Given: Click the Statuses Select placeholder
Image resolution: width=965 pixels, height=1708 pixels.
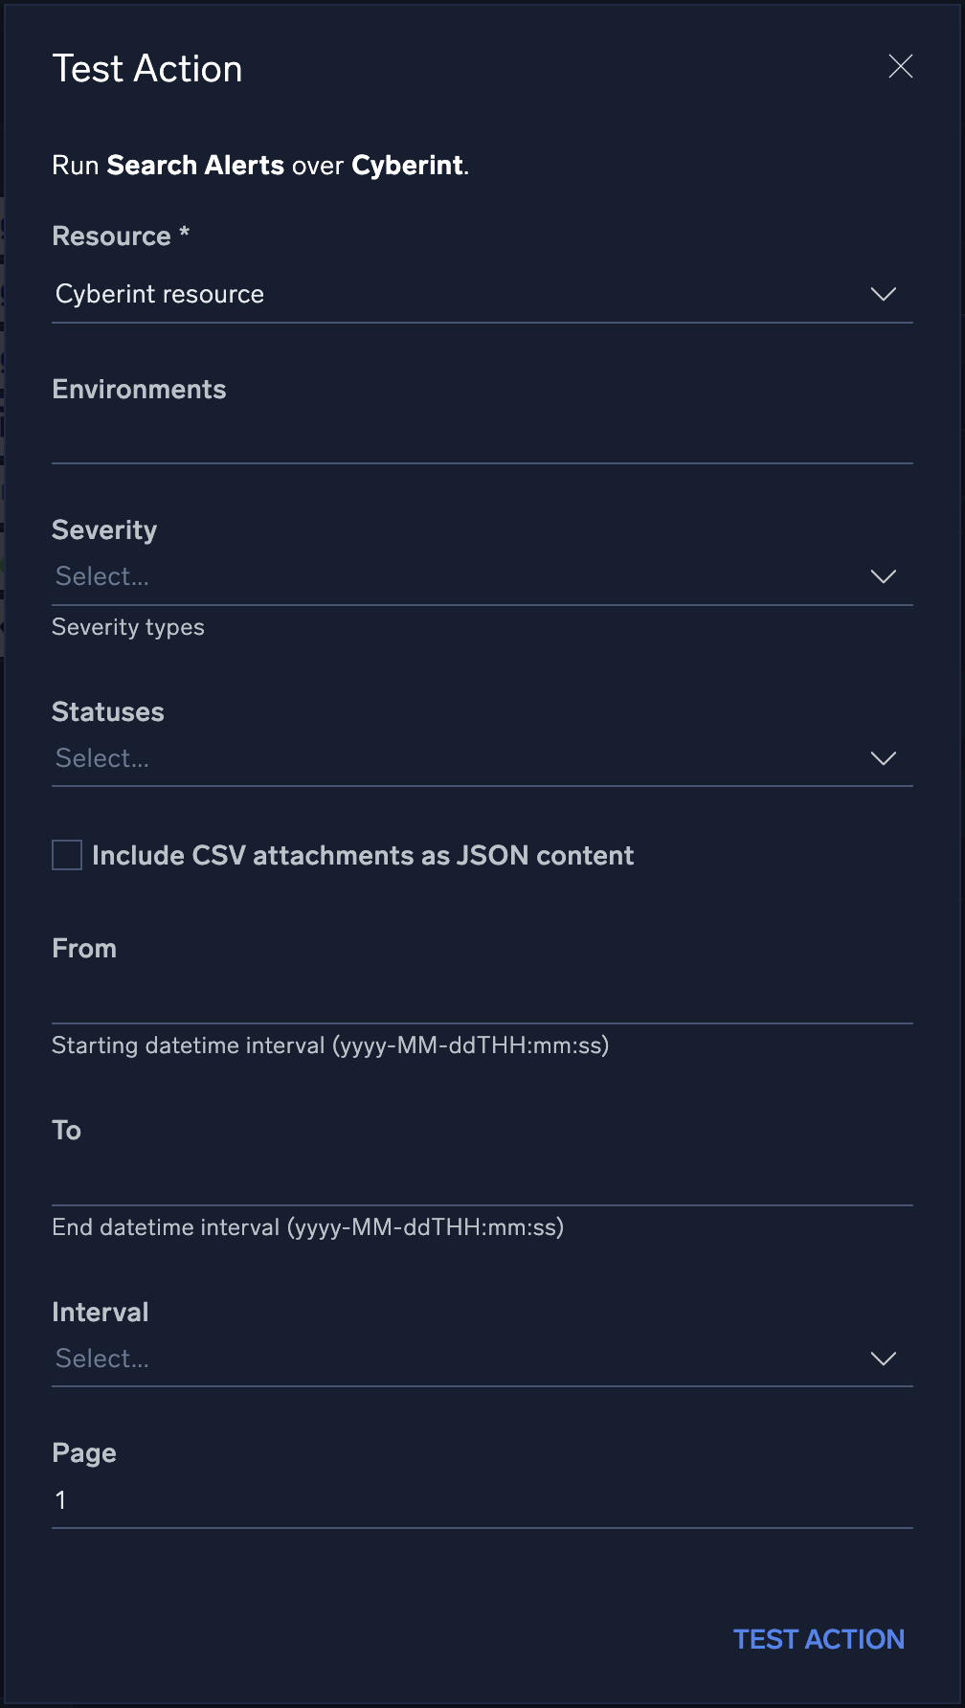Looking at the screenshot, I should click(x=101, y=757).
